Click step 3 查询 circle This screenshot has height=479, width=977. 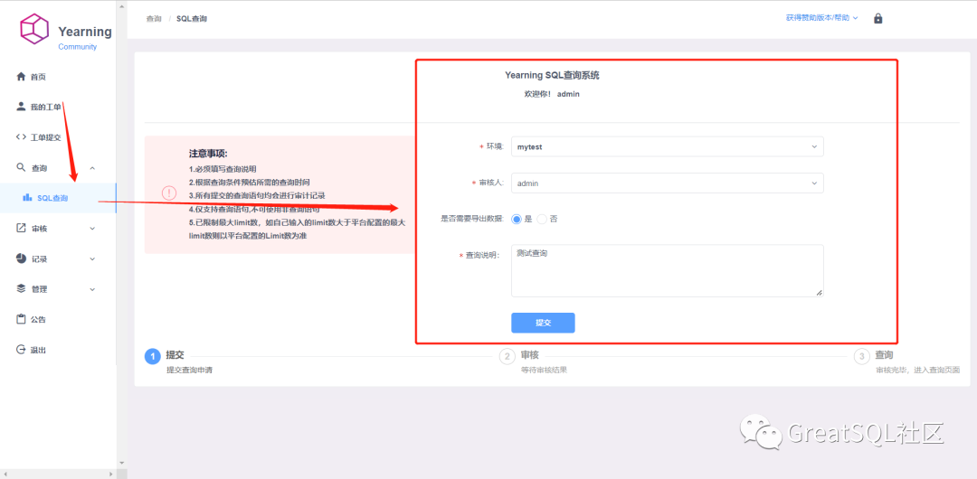pyautogui.click(x=862, y=356)
